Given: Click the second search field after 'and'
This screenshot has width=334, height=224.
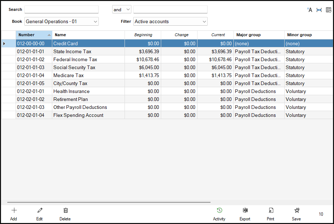Looking at the screenshot, I should [x=170, y=9].
